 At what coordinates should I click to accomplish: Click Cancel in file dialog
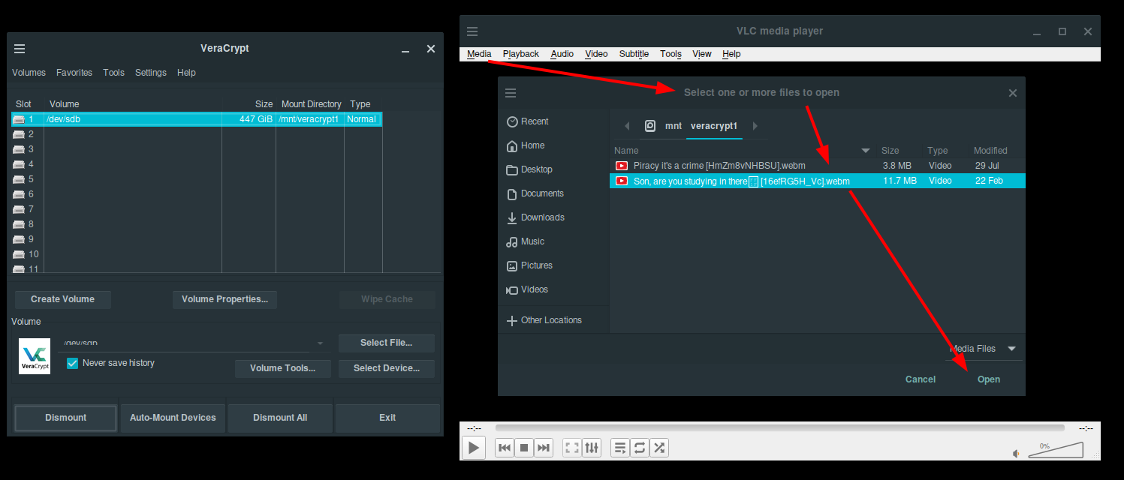(921, 379)
